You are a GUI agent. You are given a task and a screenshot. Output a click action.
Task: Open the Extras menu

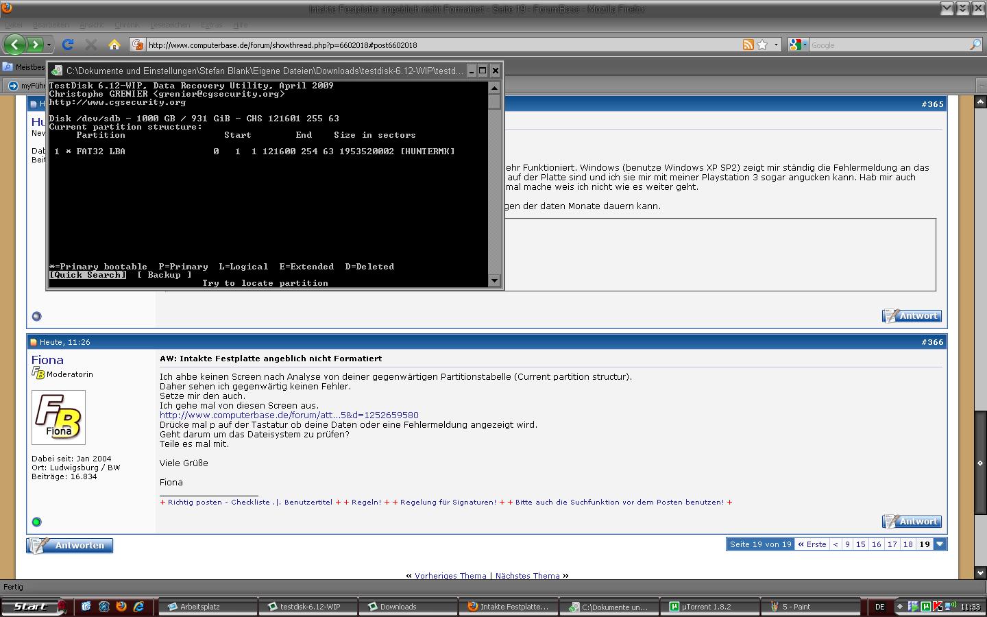[x=211, y=25]
